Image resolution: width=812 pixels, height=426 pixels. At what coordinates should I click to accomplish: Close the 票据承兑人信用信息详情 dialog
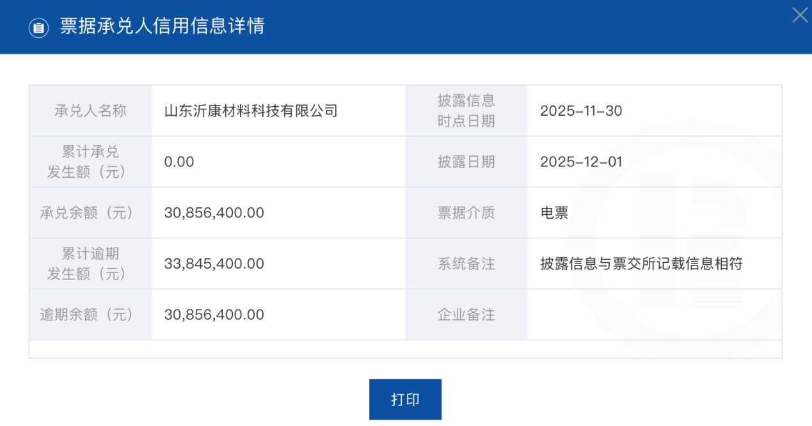(800, 15)
